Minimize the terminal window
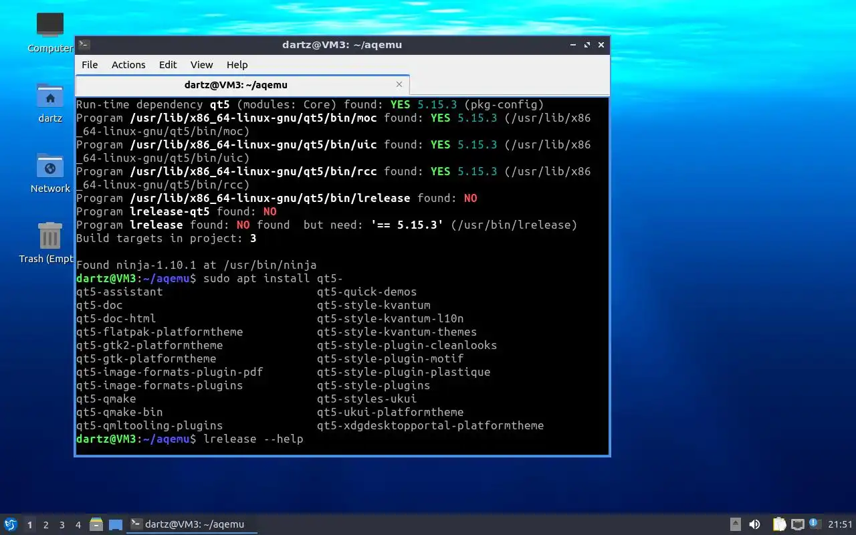The height and width of the screenshot is (535, 856). click(573, 45)
